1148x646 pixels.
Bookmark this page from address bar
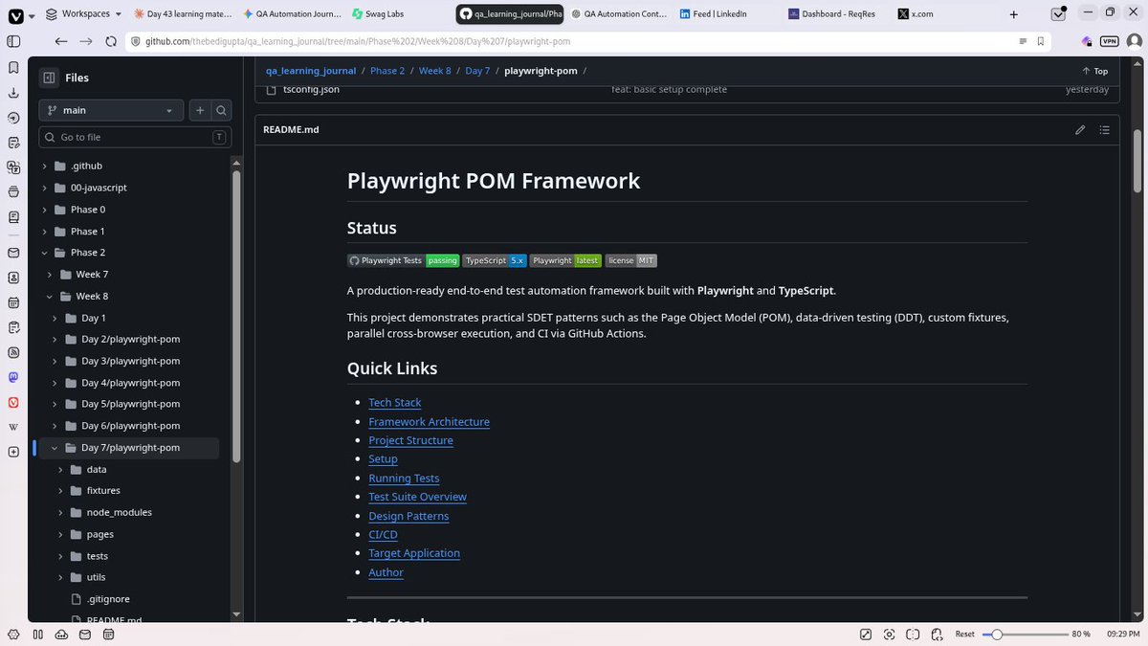point(1040,41)
